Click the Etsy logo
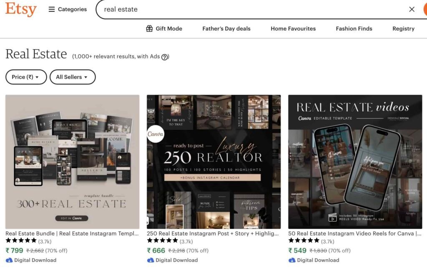Screen dimensions: 427x268 click(x=21, y=9)
